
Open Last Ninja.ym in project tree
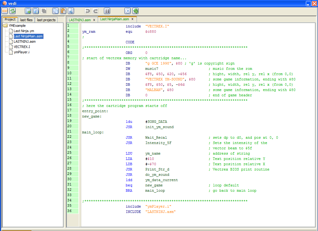click(24, 31)
